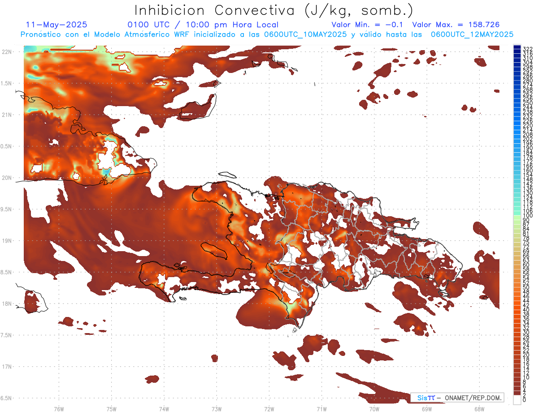Click the '69W' longitude label

click(426, 409)
